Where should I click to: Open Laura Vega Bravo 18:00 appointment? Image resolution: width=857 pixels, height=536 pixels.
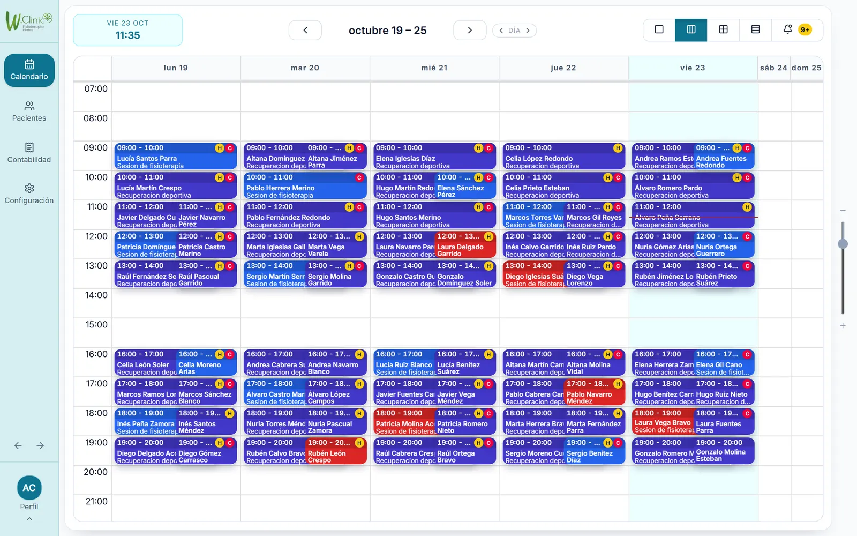(x=663, y=421)
